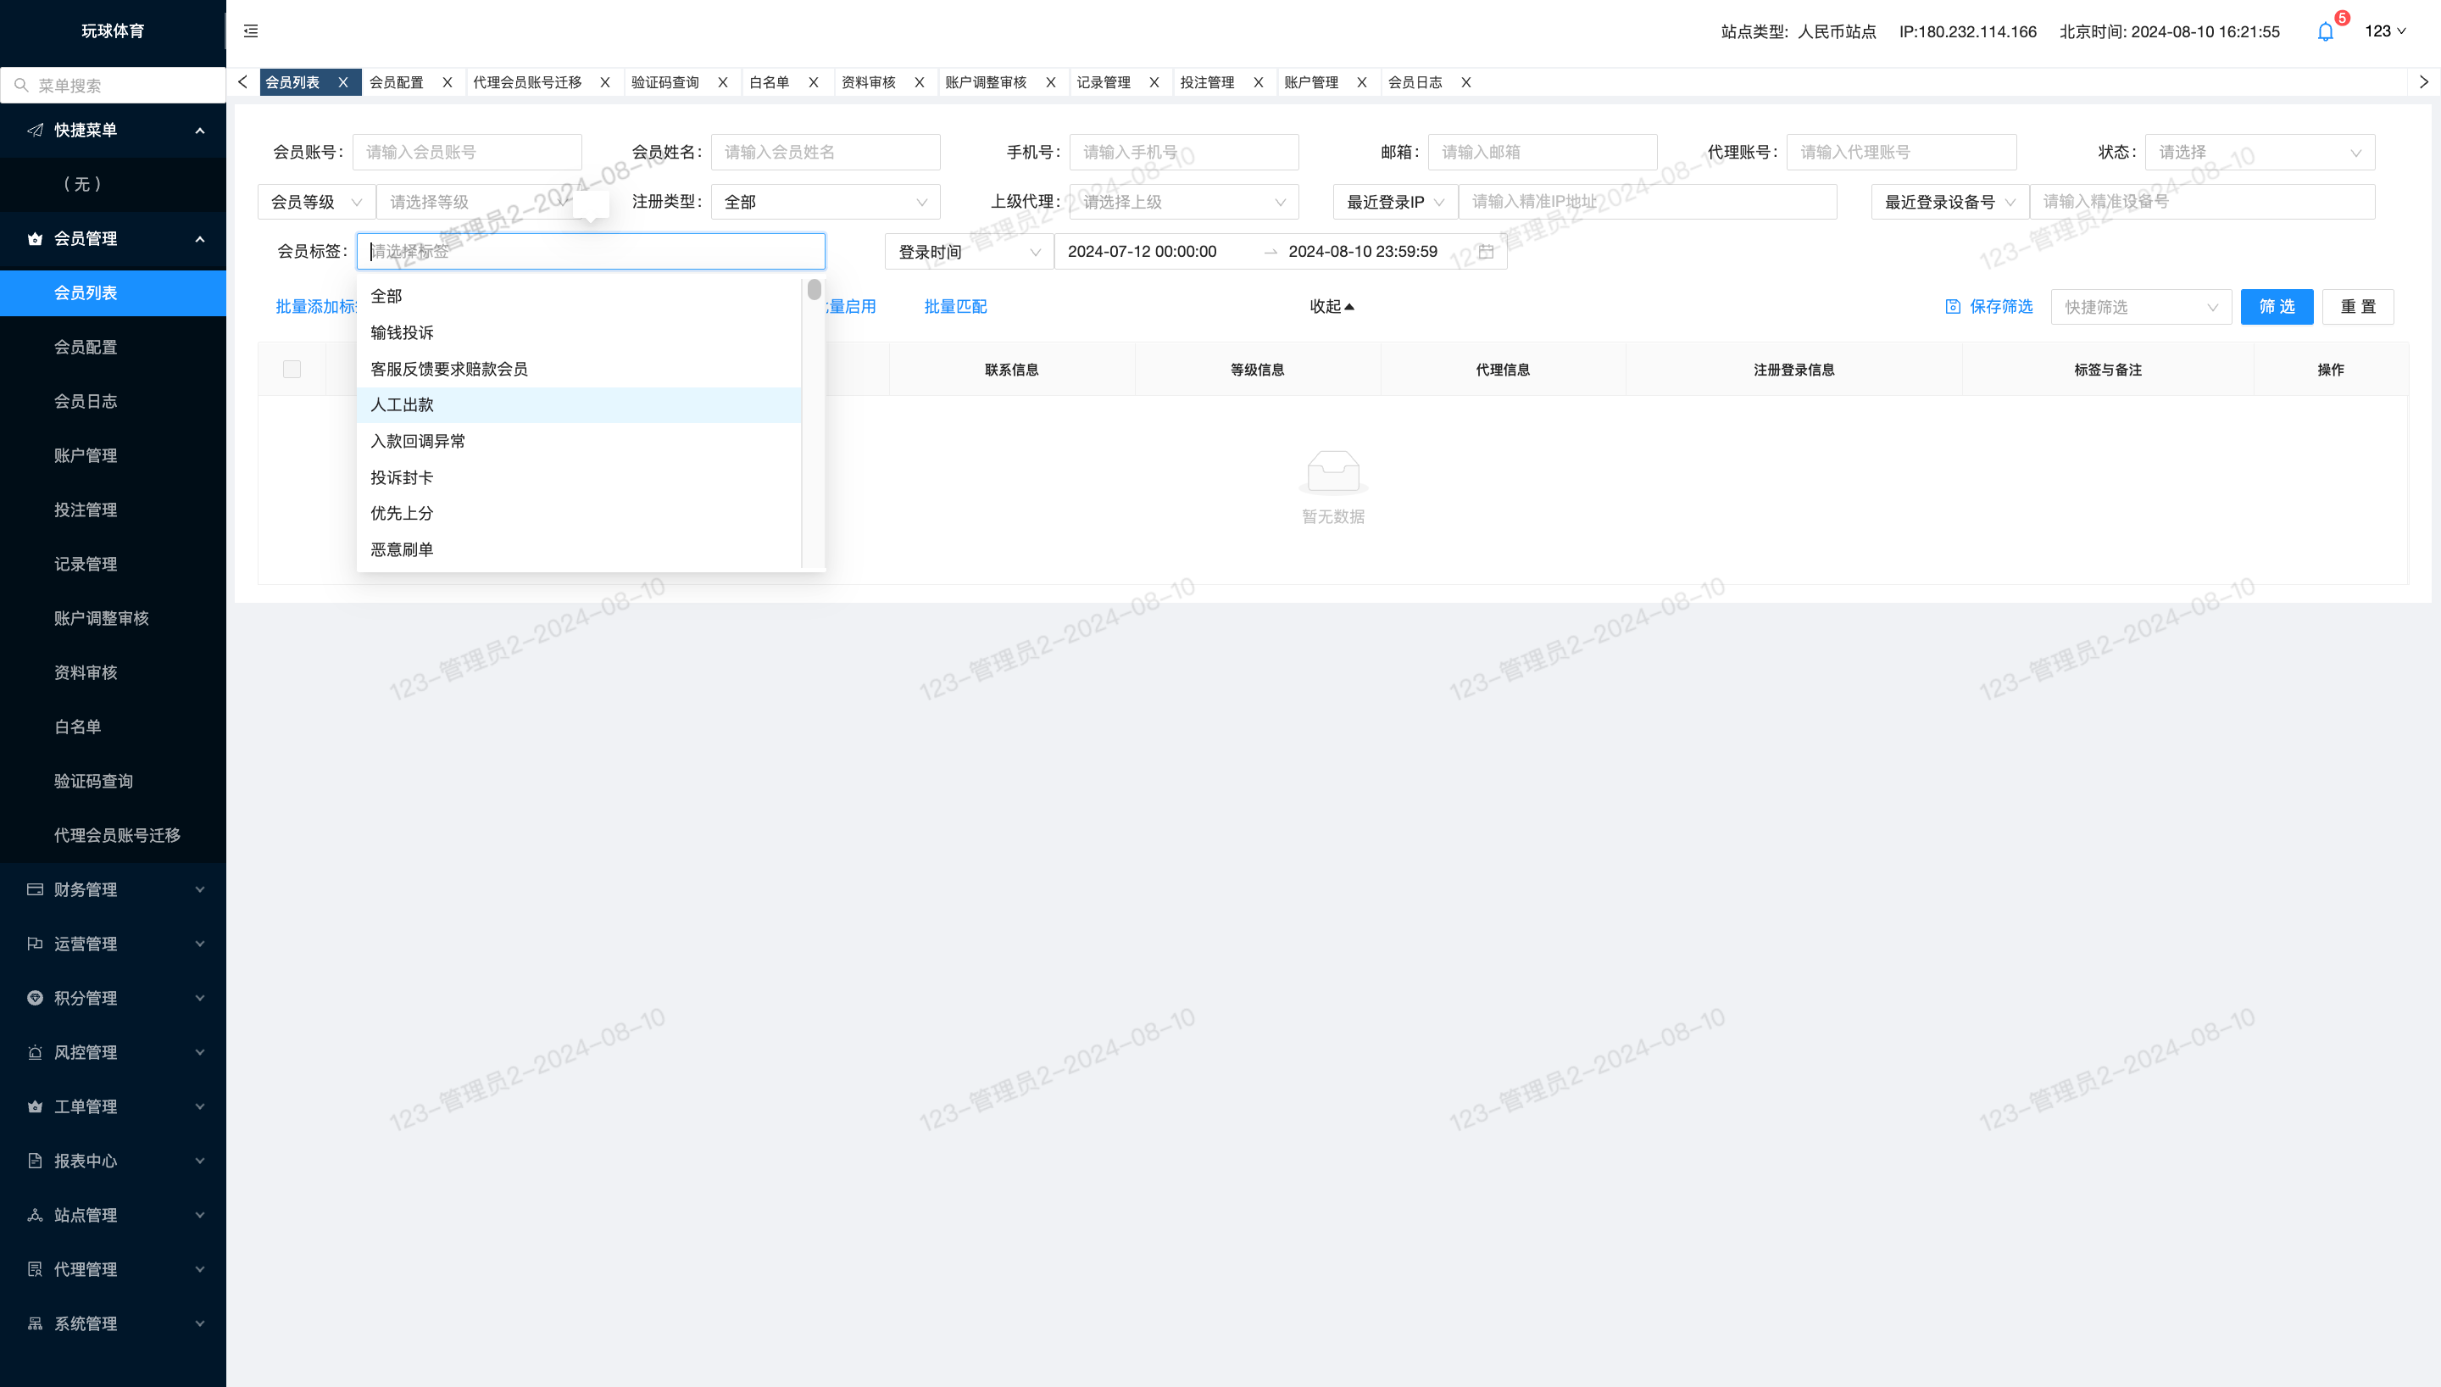Switch to the 记录管理 tab
This screenshot has height=1387, width=2441.
coord(1104,83)
